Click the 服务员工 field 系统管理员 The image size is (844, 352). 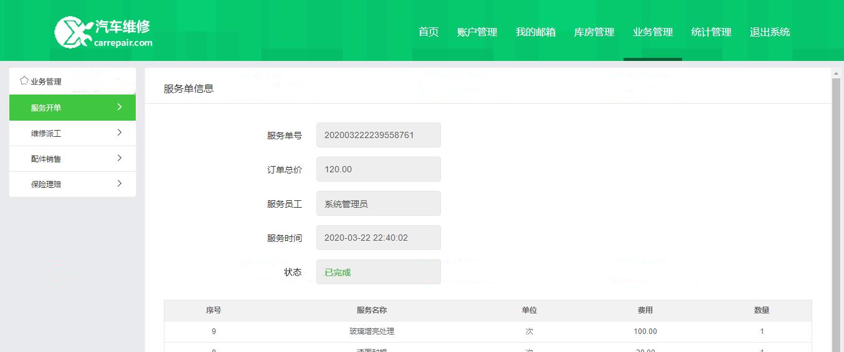tap(379, 203)
